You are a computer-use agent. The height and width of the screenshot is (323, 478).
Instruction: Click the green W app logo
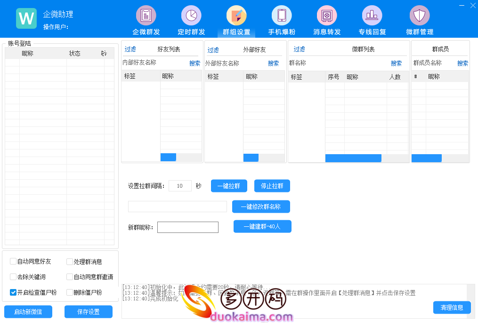pos(26,18)
